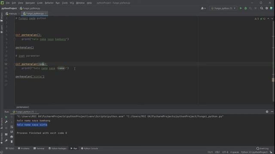Toggle the Project sidebar tool window

click(2, 17)
